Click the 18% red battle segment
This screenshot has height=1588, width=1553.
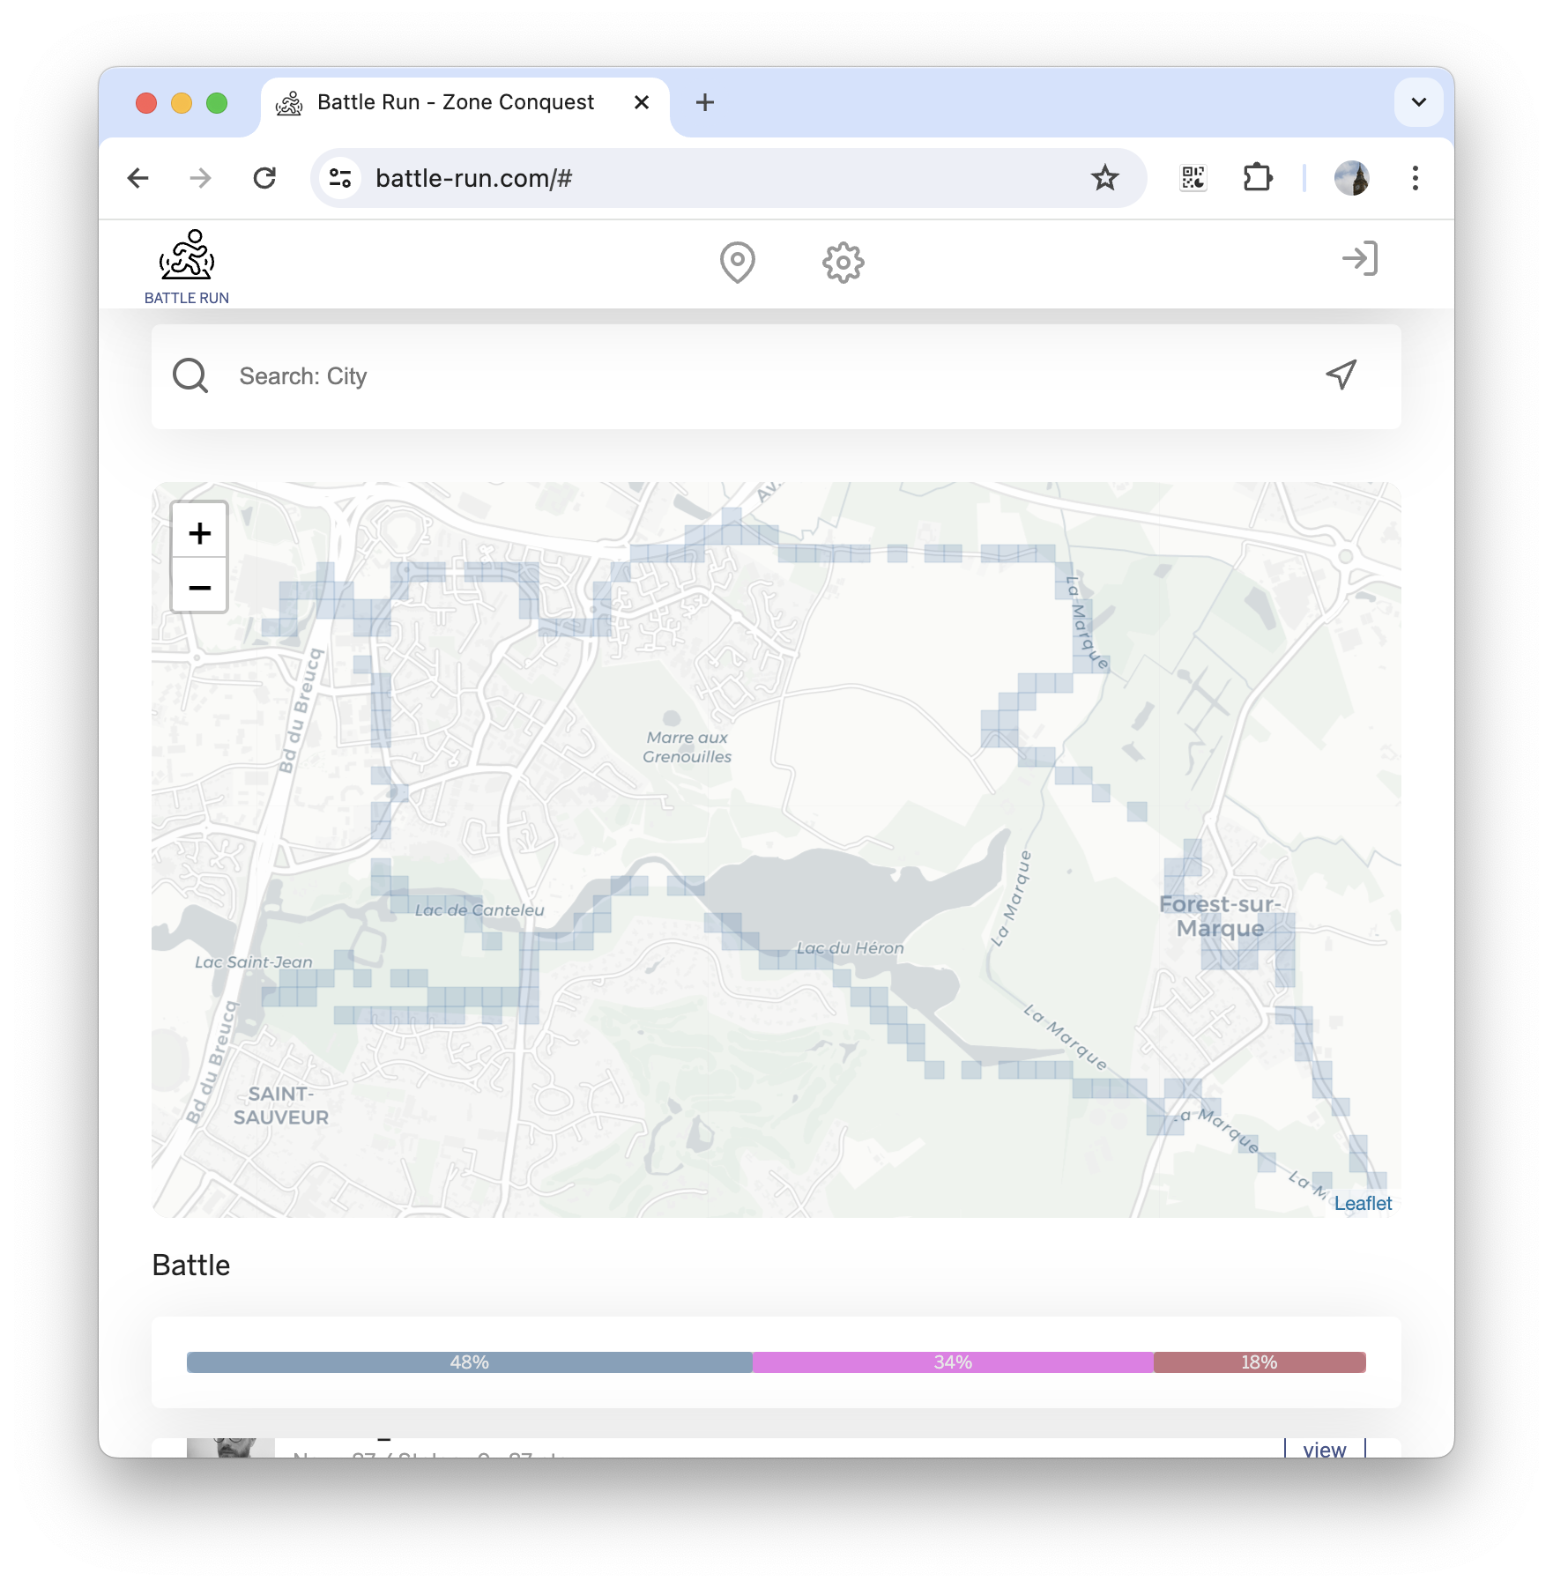coord(1259,1362)
